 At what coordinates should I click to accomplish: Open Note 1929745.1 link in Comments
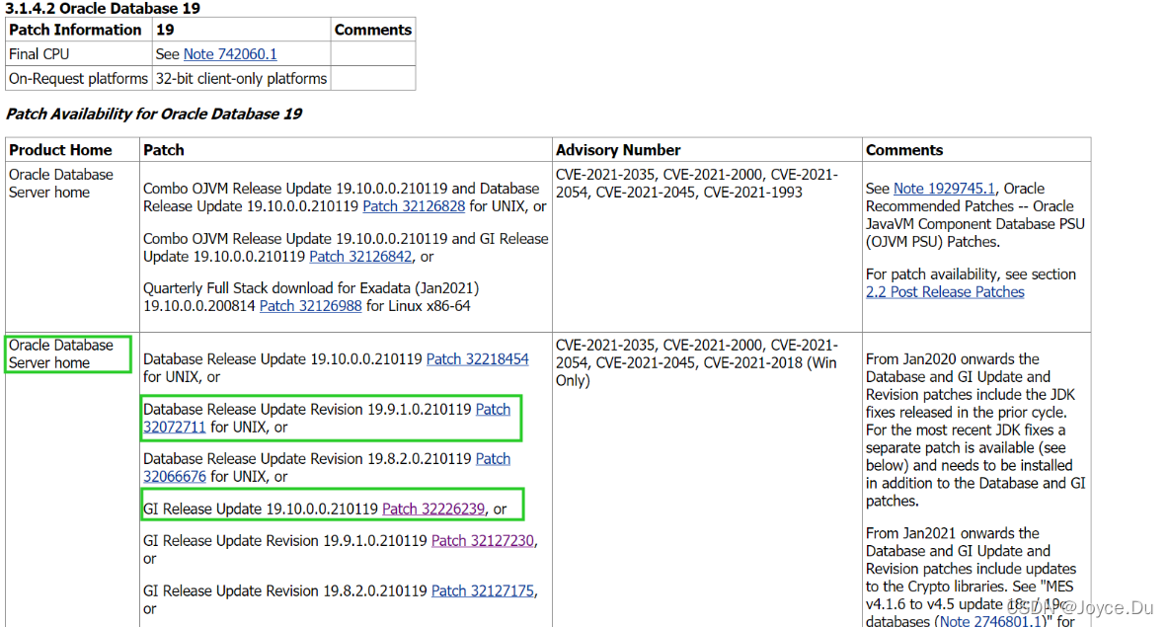pyautogui.click(x=944, y=189)
